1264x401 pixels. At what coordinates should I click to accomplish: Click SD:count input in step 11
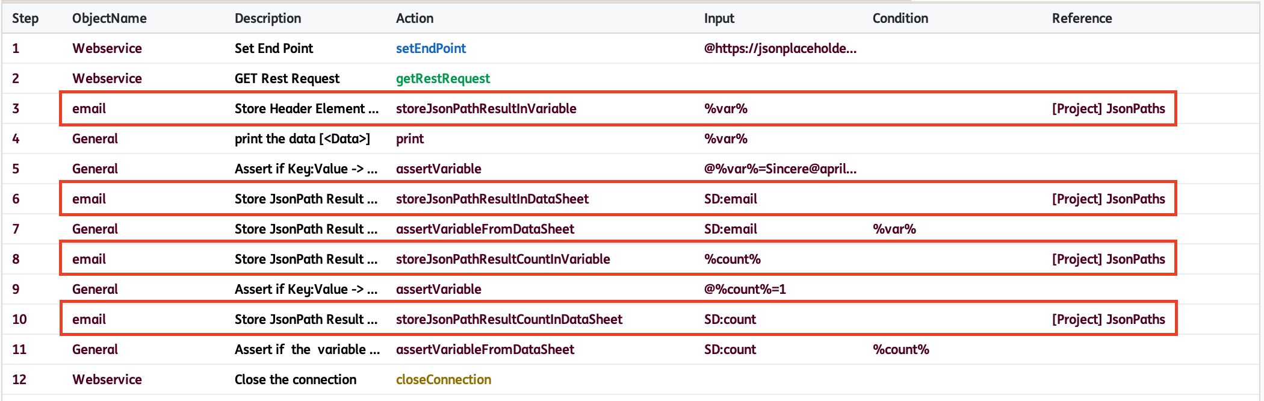click(x=730, y=349)
